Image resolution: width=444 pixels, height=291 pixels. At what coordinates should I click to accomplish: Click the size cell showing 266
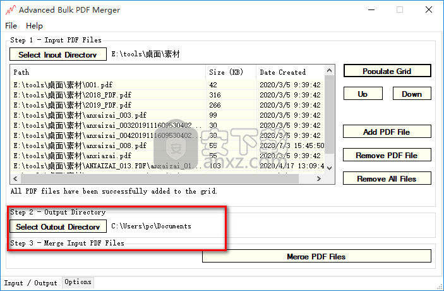tap(231, 105)
